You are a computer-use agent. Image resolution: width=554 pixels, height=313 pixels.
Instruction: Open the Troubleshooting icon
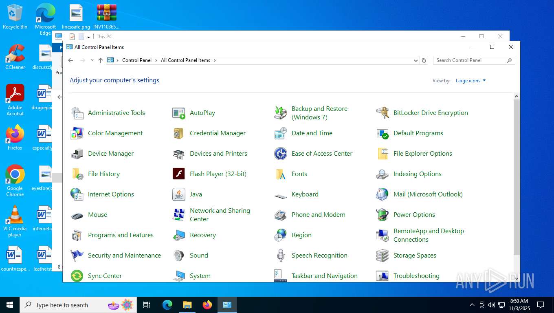click(x=383, y=276)
